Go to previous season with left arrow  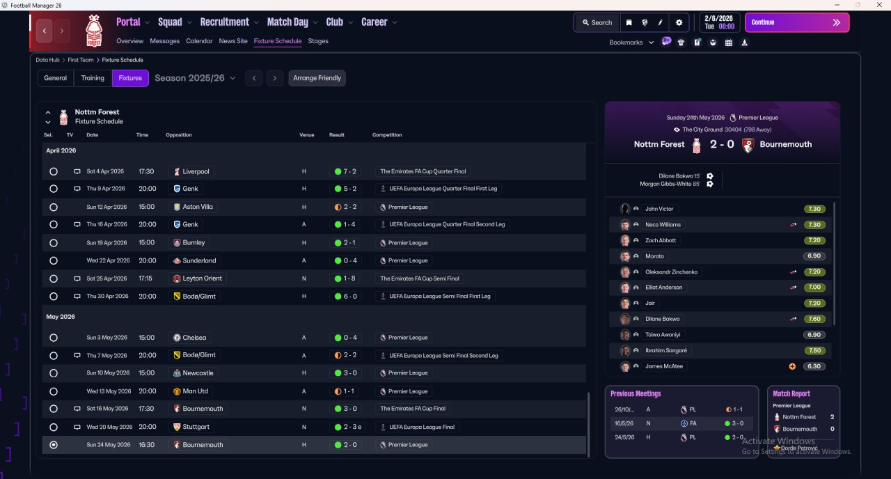[254, 78]
